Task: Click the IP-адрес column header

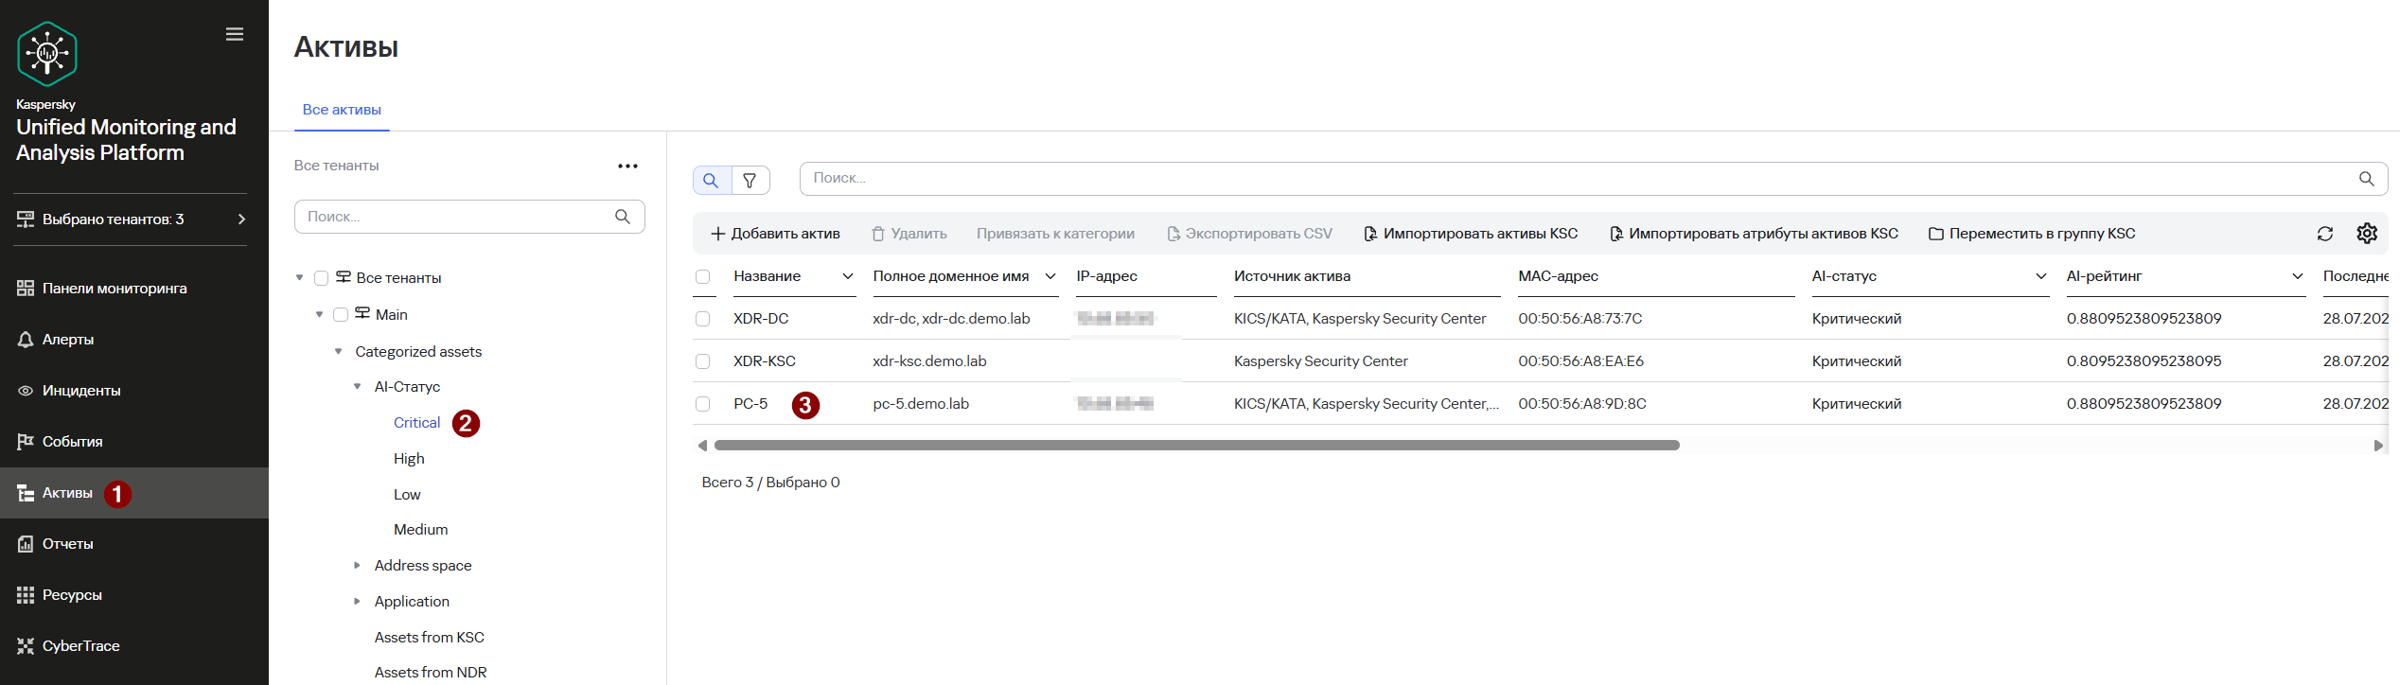Action: (1106, 276)
